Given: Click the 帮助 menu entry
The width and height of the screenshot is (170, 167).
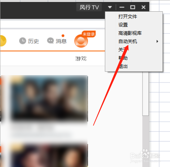Looking at the screenshot, I should tap(123, 58).
